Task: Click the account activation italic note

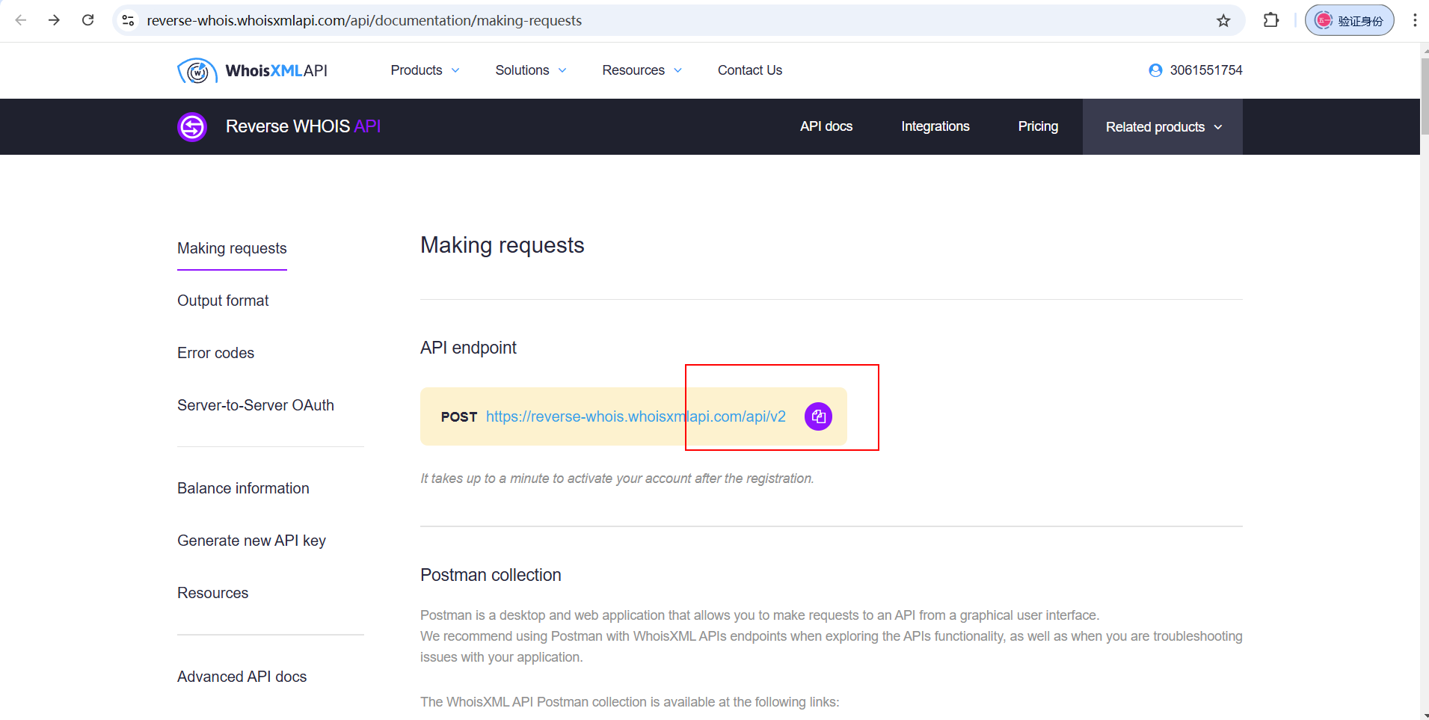Action: click(617, 479)
